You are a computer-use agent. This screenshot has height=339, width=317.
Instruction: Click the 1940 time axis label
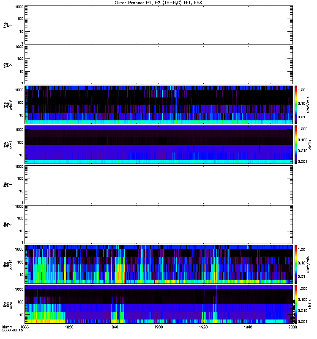click(248, 327)
